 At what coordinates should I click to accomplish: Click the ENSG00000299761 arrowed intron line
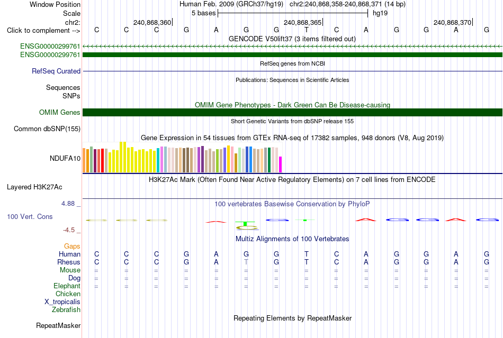(293, 47)
